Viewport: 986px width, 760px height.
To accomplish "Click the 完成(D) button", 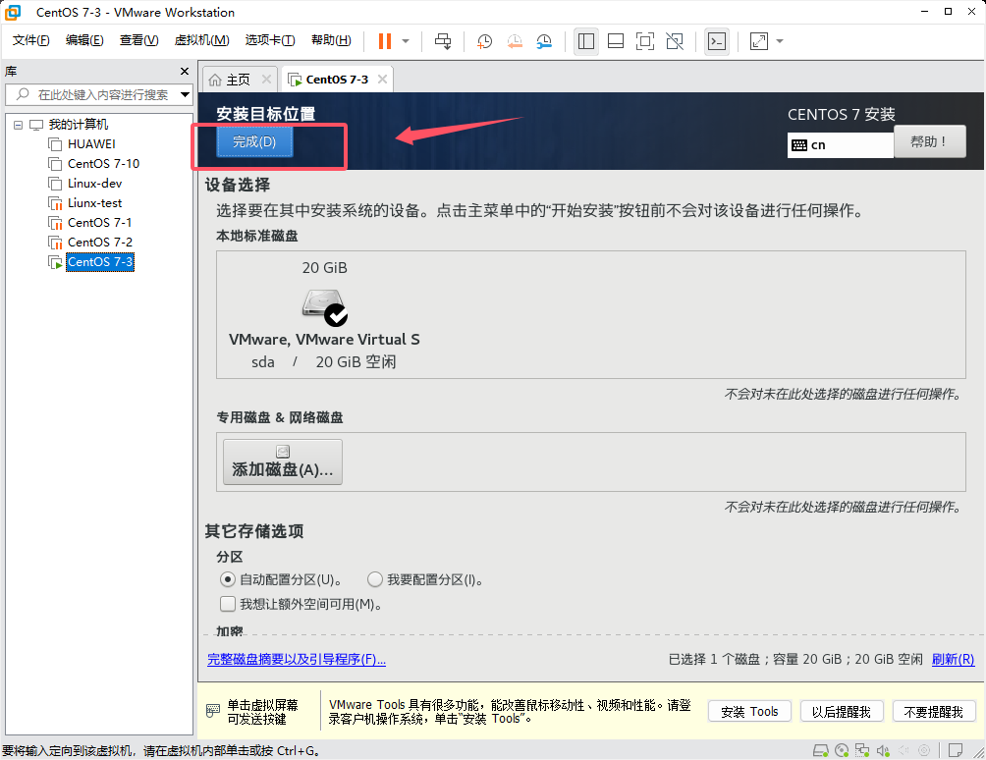I will point(254,141).
